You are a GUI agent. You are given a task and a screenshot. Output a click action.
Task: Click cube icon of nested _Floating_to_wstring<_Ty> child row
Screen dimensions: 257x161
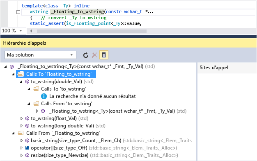pos(43,111)
